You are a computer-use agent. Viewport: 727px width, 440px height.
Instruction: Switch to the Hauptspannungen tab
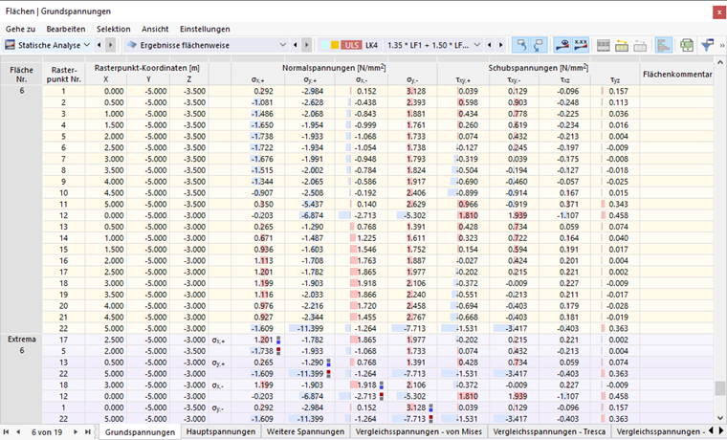221,432
